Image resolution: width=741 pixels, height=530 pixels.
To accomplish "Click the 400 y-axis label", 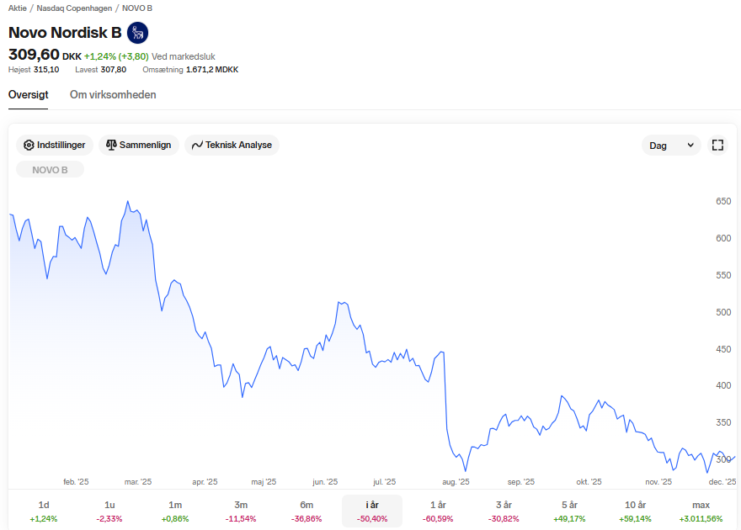I will (x=723, y=385).
